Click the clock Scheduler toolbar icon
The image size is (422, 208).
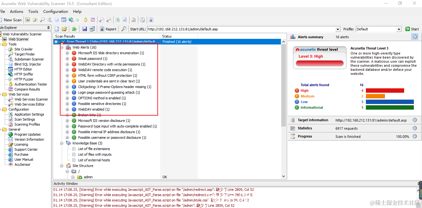(142, 20)
